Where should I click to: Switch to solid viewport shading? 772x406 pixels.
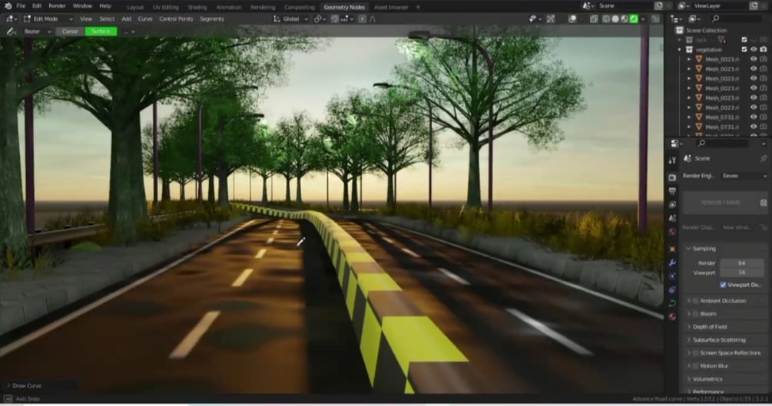(615, 18)
